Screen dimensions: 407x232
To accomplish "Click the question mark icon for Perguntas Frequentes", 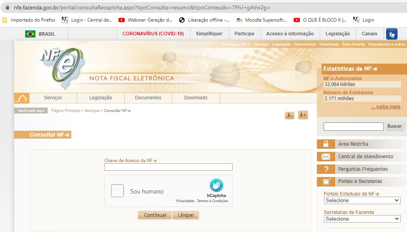I will (326, 169).
